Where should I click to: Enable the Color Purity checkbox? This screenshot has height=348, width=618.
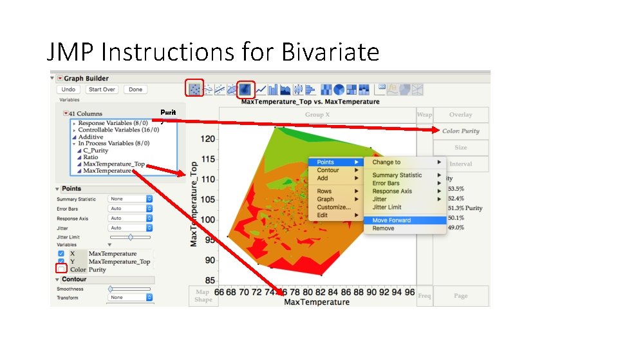(61, 269)
